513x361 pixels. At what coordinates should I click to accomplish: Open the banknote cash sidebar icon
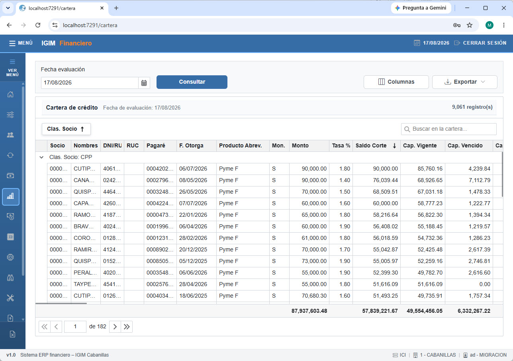click(11, 176)
